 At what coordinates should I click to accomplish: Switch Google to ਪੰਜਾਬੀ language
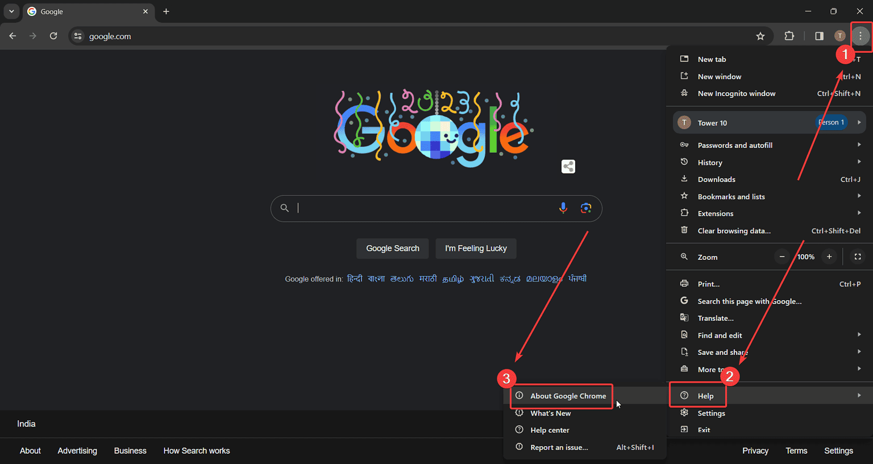coord(577,279)
